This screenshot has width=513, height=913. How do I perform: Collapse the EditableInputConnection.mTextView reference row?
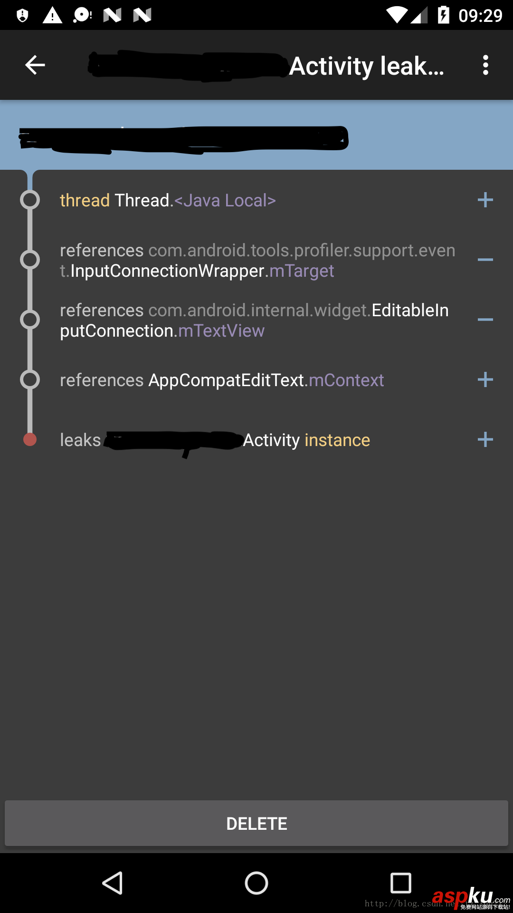[485, 320]
